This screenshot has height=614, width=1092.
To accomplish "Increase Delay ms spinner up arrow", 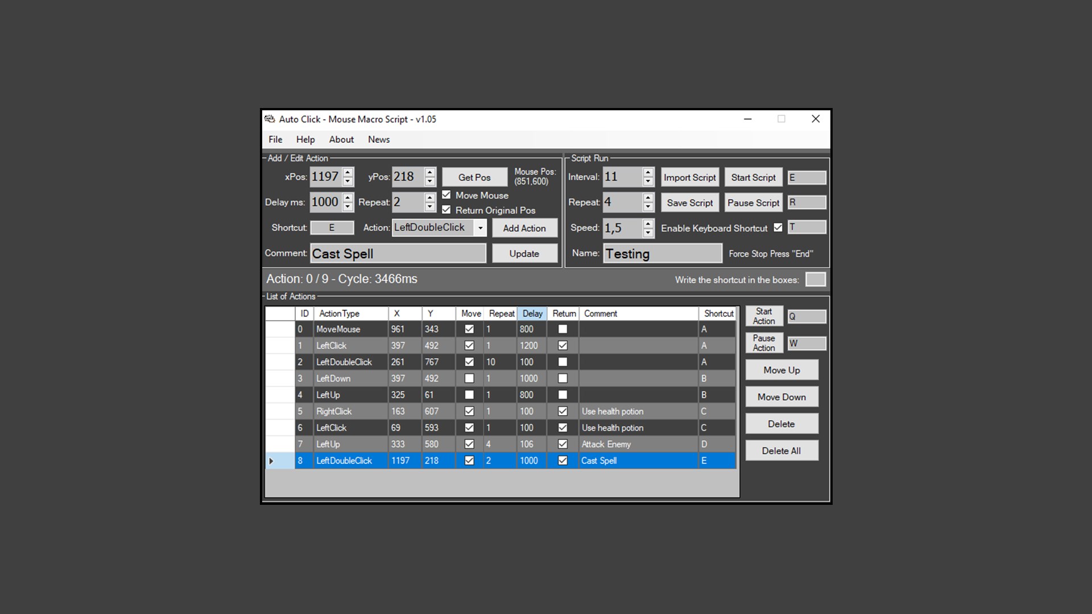I will point(348,197).
